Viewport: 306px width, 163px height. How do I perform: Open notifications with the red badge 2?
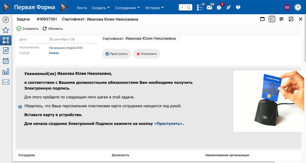click(219, 7)
